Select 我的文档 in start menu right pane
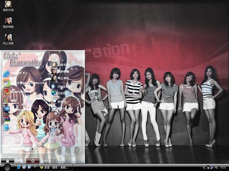Viewport: 229px width, 171px height. pos(60,65)
